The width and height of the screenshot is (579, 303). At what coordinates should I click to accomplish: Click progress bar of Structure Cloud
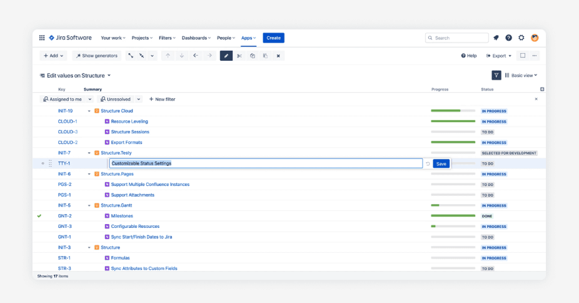click(x=453, y=110)
